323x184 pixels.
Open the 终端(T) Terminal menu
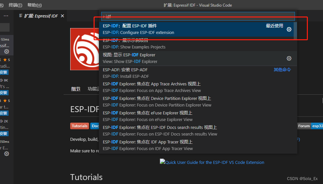click(x=15, y=5)
